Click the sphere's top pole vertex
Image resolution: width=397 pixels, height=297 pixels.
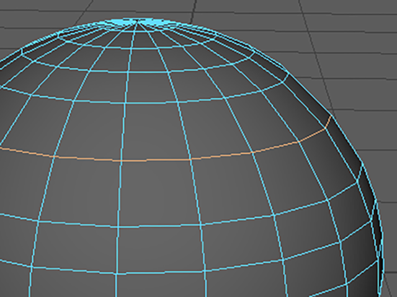[136, 22]
